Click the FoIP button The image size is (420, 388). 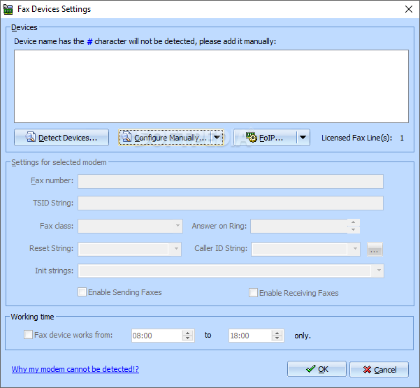point(265,138)
